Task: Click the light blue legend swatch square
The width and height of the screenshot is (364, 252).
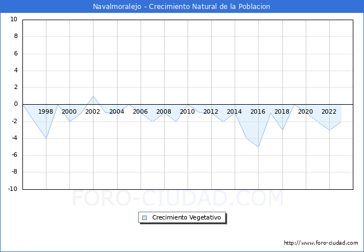Action: point(144,217)
